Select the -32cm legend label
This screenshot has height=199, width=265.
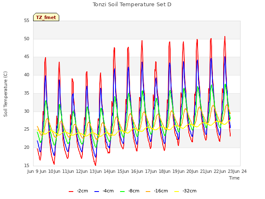[x=190, y=191]
